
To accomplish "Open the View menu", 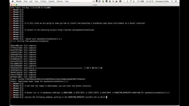I will (36, 1).
